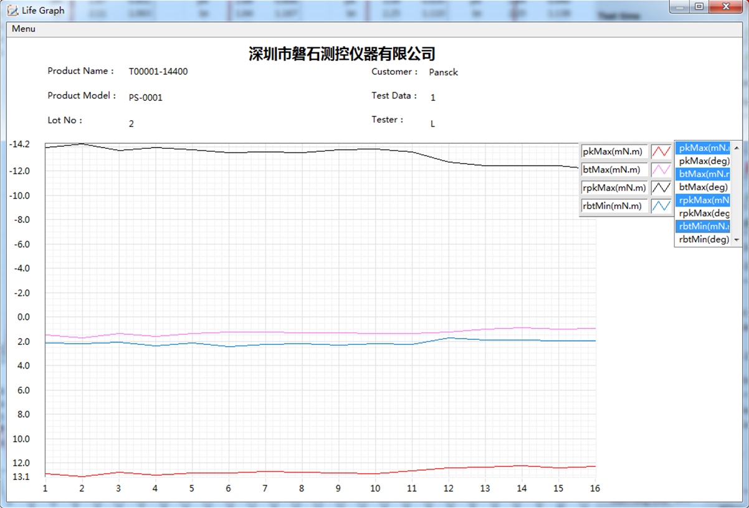Click the blue rbtMin line style icon
The width and height of the screenshot is (749, 508).
[x=661, y=206]
